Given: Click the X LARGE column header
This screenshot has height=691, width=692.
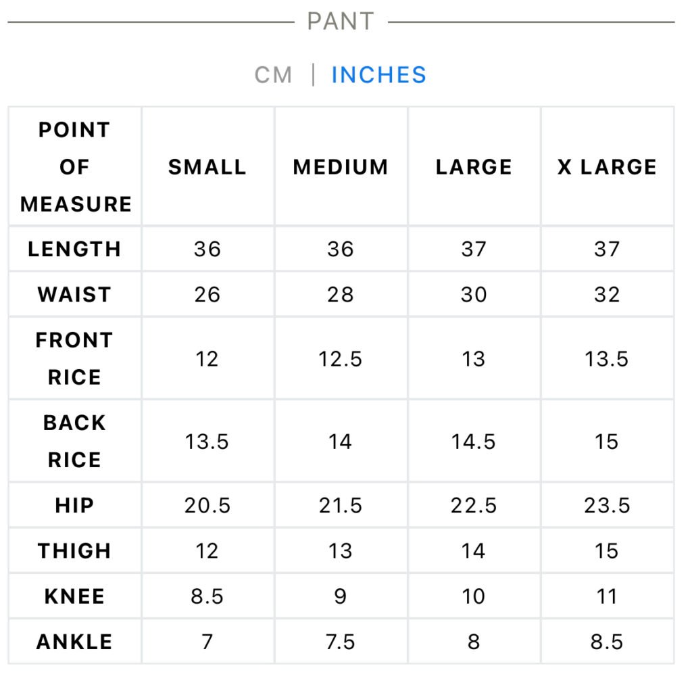Looking at the screenshot, I should click(x=608, y=168).
